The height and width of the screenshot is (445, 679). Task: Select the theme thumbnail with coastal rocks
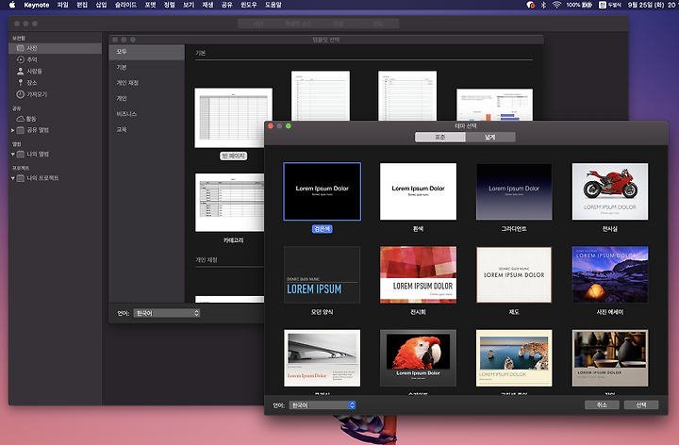pyautogui.click(x=514, y=358)
